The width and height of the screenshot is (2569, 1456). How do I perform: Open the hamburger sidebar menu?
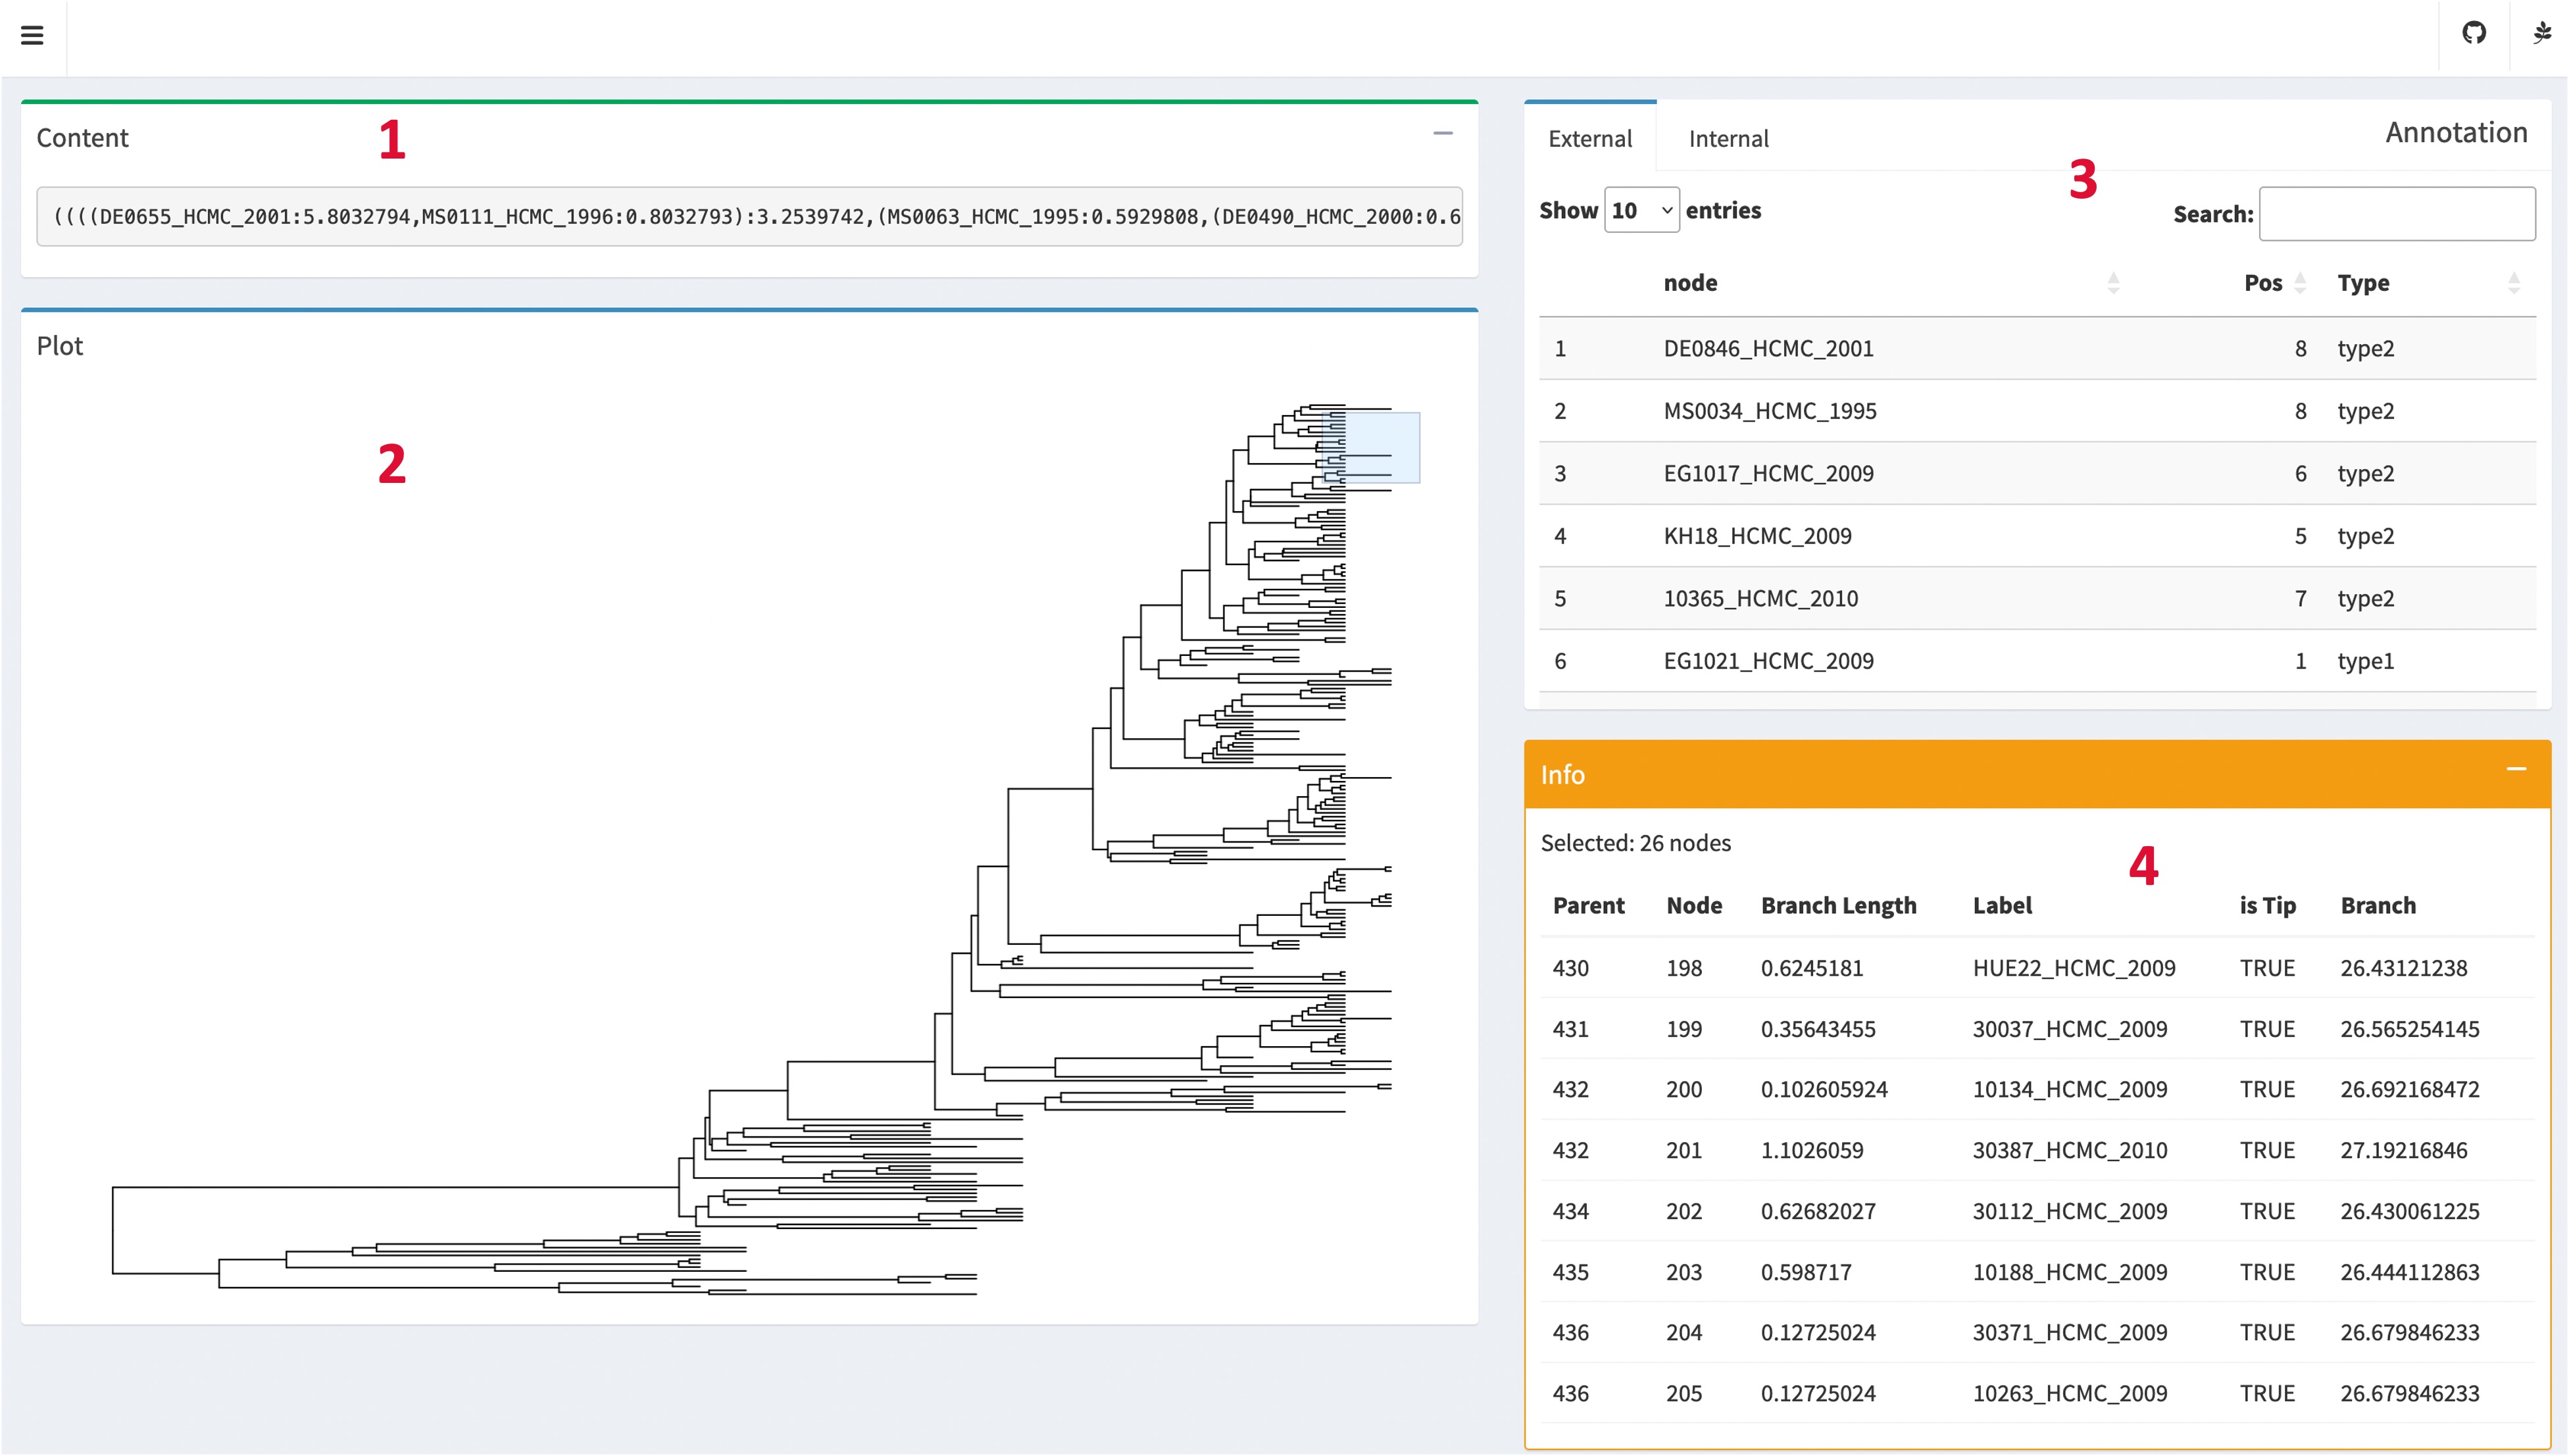click(x=32, y=36)
